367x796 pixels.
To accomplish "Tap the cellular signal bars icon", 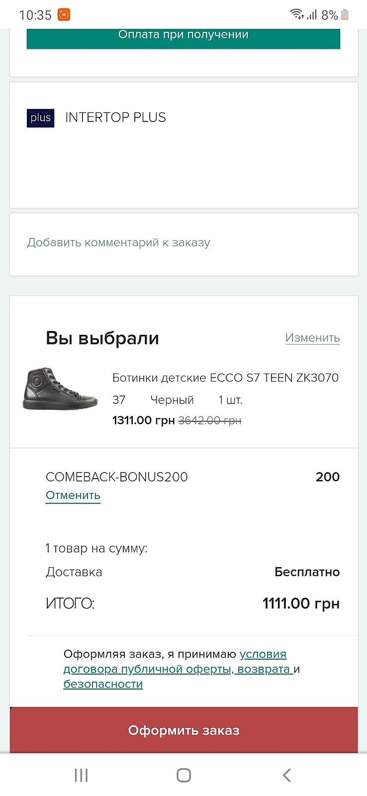I will (312, 15).
